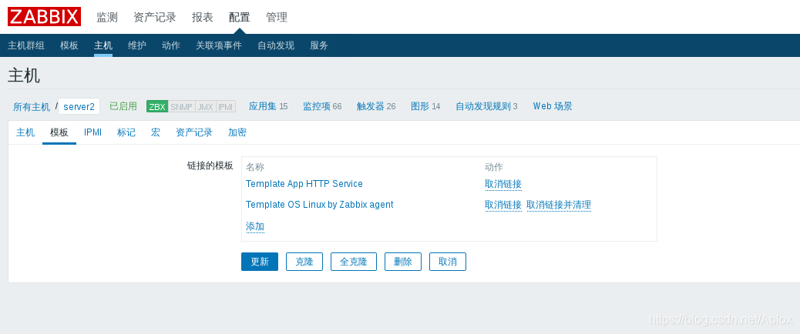Viewport: 800px width, 334px height.
Task: Click the JMX availability badge
Action: pos(206,106)
